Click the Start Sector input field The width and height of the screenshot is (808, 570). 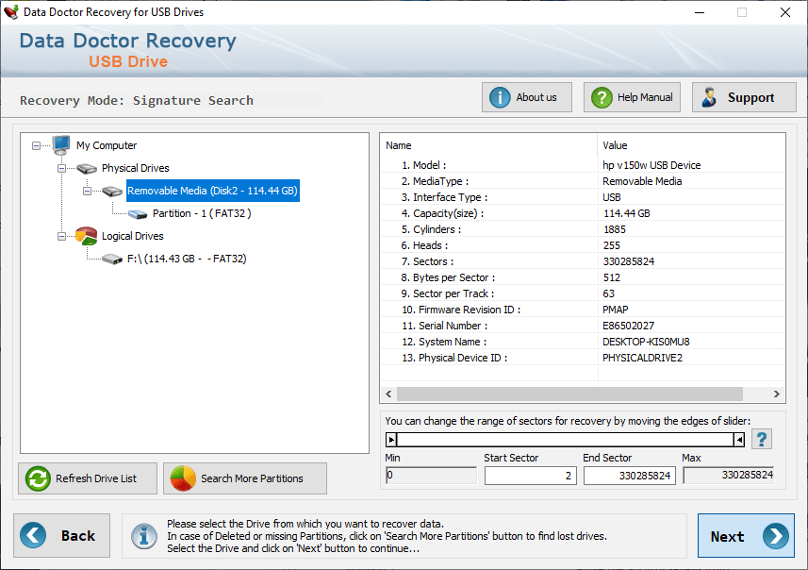pos(530,475)
